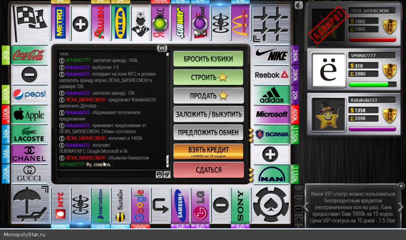Select the McDonald's board cell
This screenshot has height=240, width=406.
click(240, 23)
